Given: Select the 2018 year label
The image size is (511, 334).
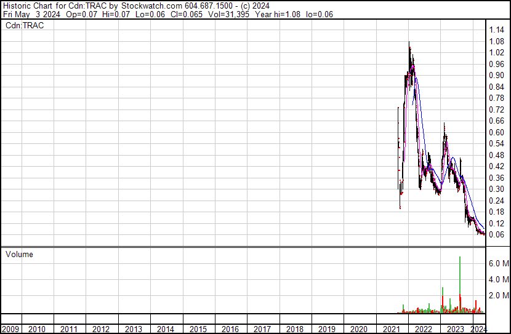Looking at the screenshot, I should tap(295, 329).
